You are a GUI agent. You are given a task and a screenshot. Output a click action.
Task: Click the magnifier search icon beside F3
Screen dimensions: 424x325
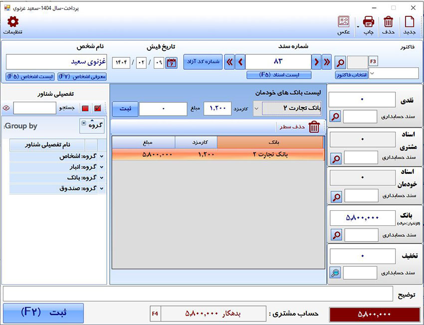coord(340,62)
